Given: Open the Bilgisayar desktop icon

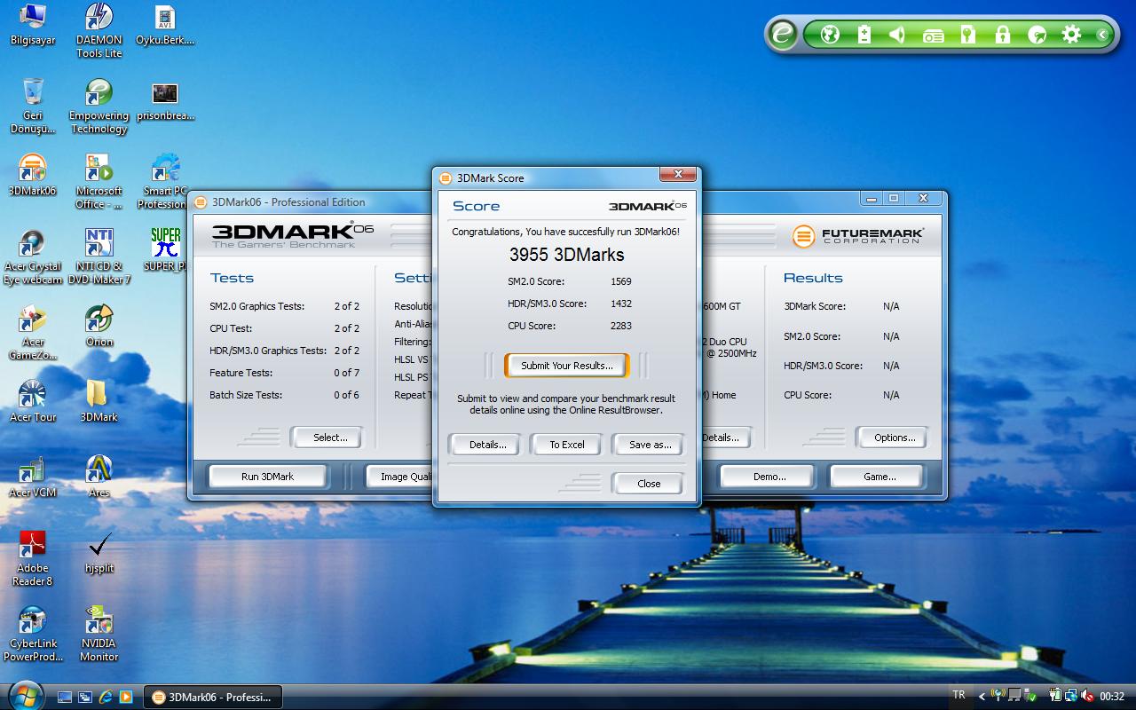Looking at the screenshot, I should [x=33, y=25].
